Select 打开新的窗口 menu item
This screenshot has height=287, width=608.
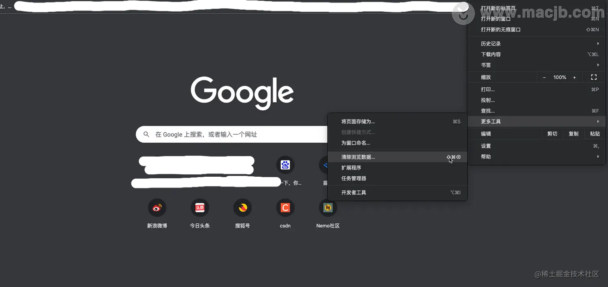coord(536,19)
